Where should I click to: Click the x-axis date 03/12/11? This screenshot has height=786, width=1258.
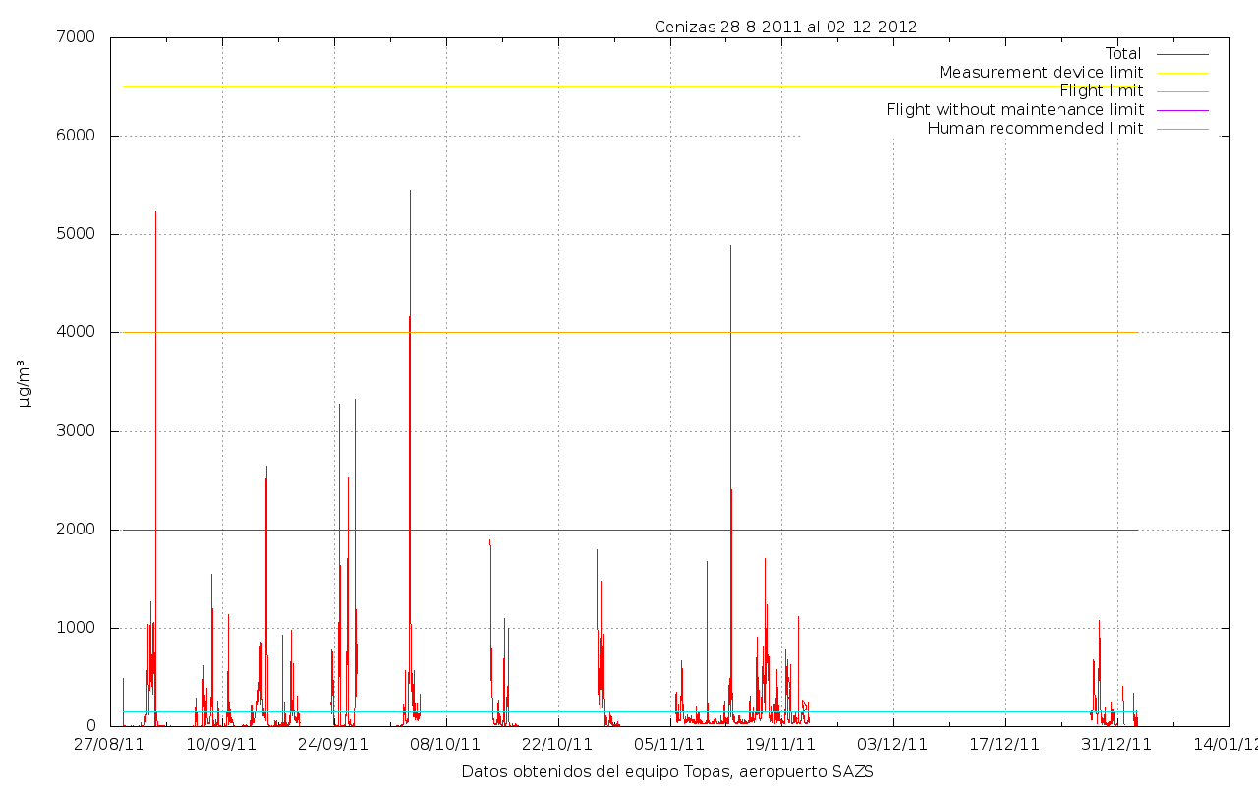(x=893, y=745)
